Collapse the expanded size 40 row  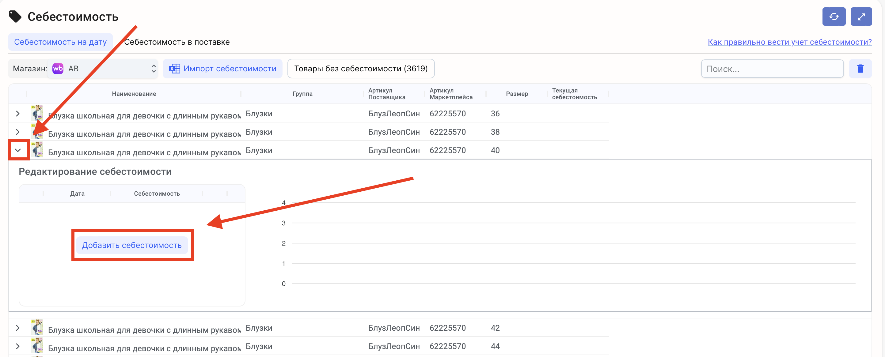click(x=18, y=150)
